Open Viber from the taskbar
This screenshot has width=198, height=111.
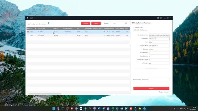(x=94, y=109)
